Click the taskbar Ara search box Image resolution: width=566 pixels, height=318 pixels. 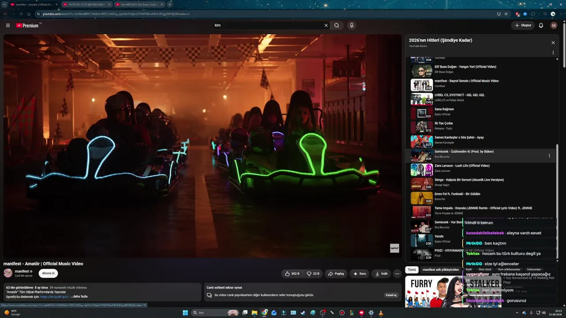tap(215, 313)
